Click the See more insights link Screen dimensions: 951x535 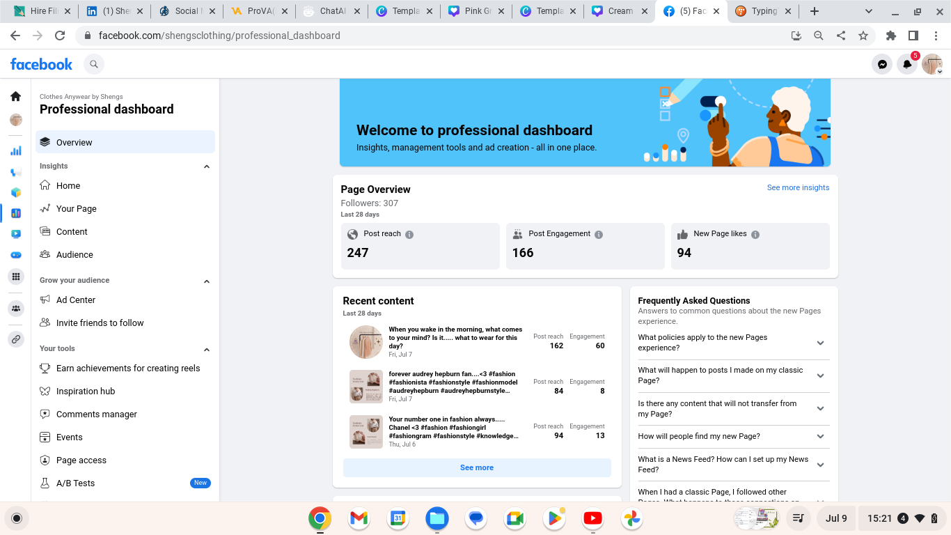[x=798, y=187]
